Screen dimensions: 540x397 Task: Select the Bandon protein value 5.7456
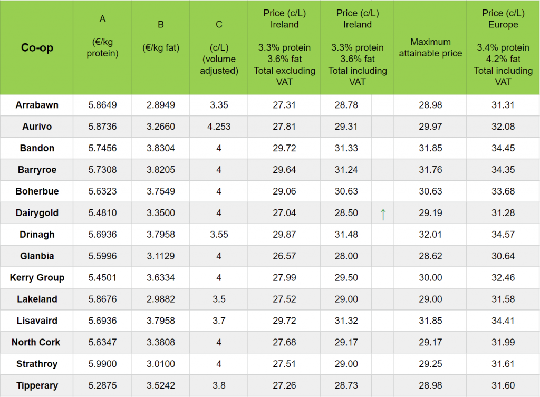103,148
